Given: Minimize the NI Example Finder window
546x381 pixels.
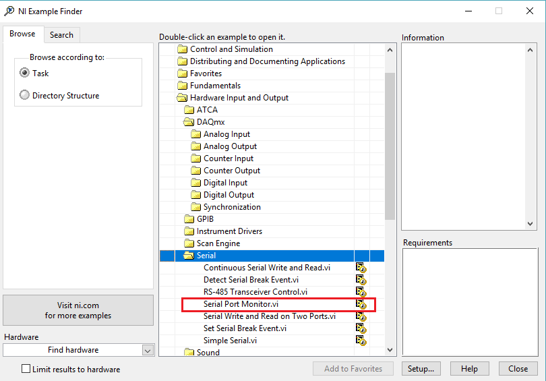Looking at the screenshot, I should [468, 11].
